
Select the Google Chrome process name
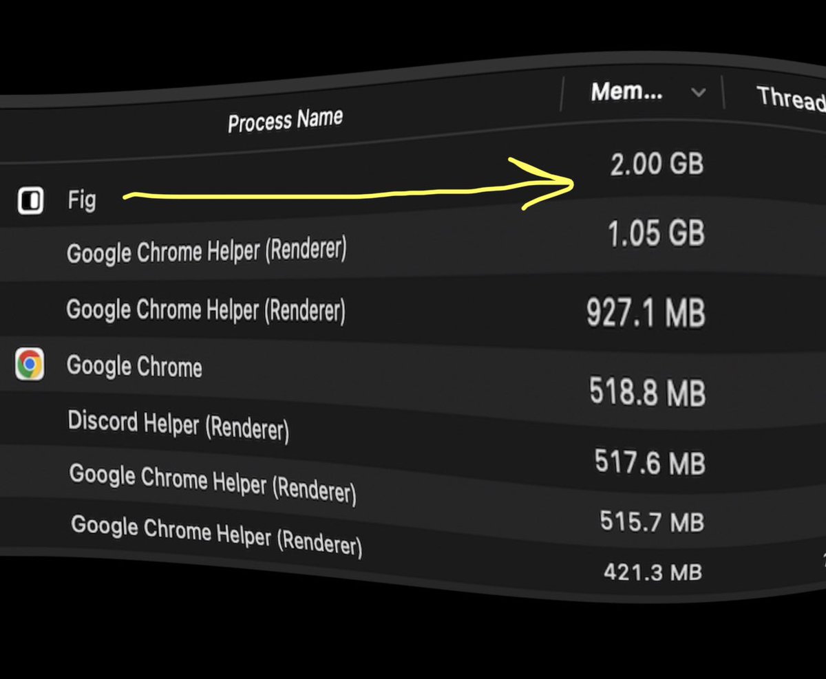134,365
